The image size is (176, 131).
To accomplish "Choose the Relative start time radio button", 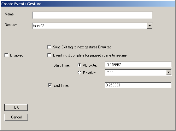I will click(79, 73).
